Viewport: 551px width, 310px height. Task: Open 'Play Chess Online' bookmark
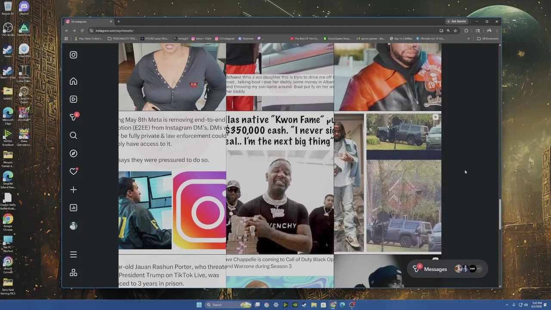(89, 39)
